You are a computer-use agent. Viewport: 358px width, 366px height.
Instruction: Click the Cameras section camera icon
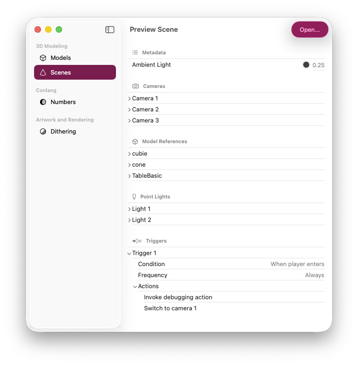pos(135,86)
